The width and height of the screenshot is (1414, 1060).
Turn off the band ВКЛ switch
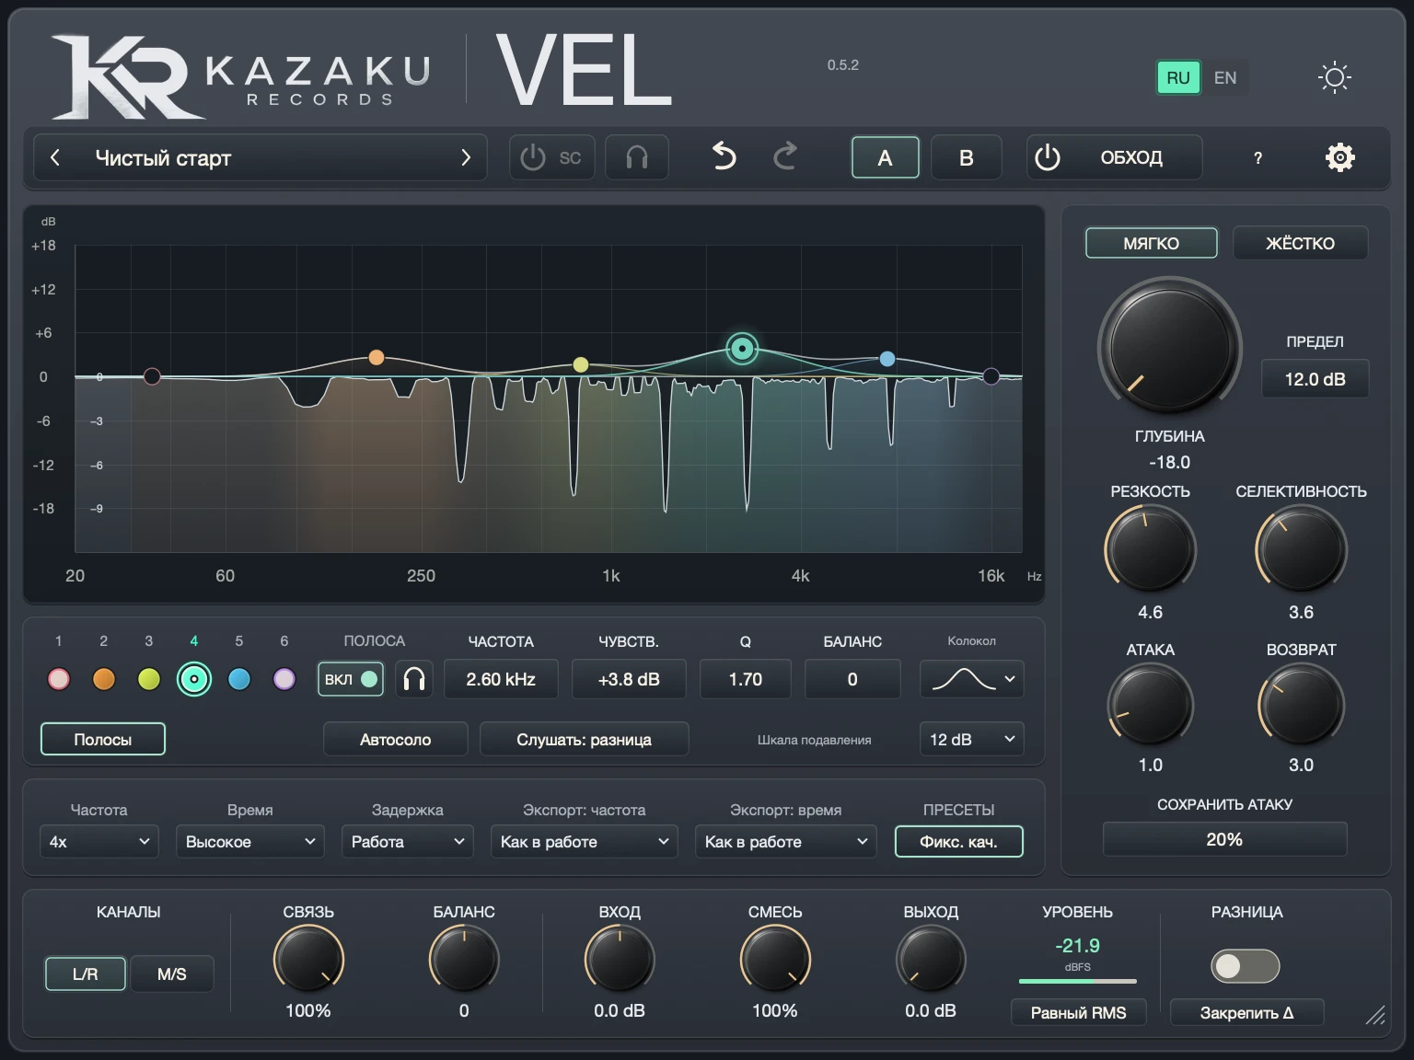pos(351,679)
